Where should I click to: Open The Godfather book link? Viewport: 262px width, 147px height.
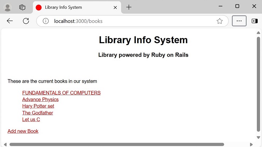click(x=37, y=113)
